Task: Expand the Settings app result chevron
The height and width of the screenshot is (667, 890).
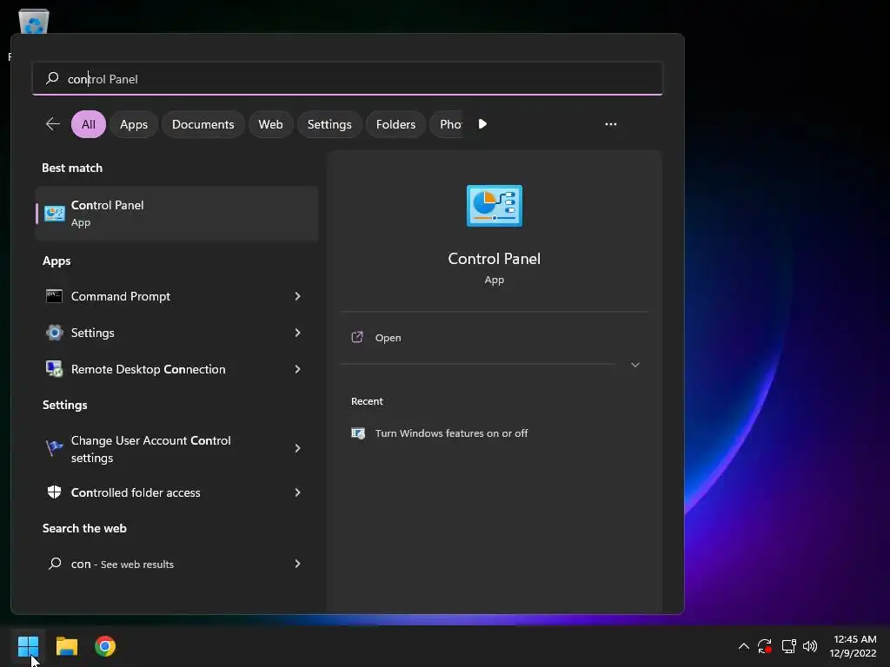Action: point(297,333)
